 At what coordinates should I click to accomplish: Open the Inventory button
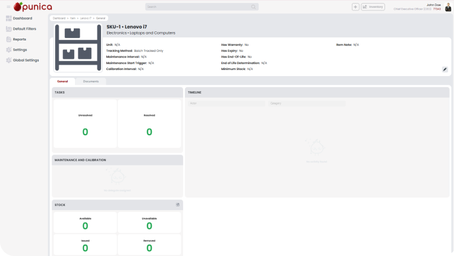coord(373,7)
